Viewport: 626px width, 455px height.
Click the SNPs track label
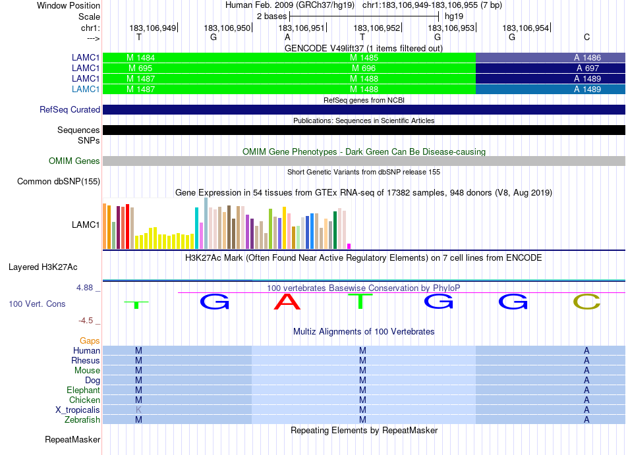tap(89, 140)
